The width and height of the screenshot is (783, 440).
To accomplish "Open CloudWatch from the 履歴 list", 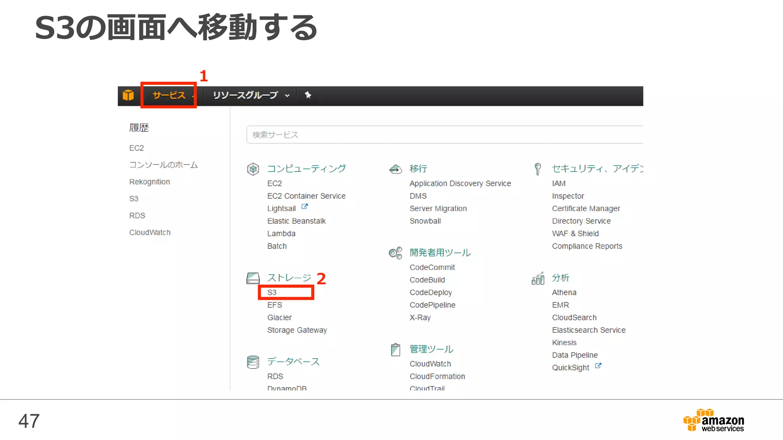I will coord(150,232).
